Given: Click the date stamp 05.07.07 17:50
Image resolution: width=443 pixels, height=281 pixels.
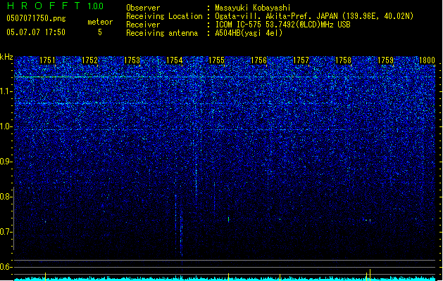Looking at the screenshot, I should tap(36, 32).
